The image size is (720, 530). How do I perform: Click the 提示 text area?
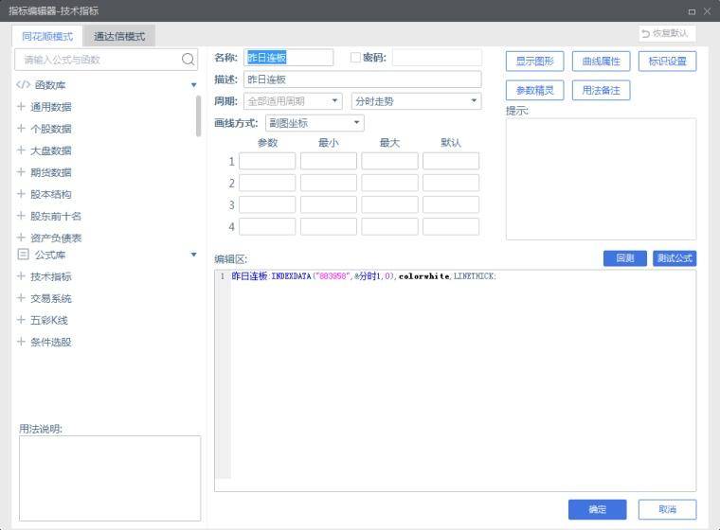[x=601, y=179]
